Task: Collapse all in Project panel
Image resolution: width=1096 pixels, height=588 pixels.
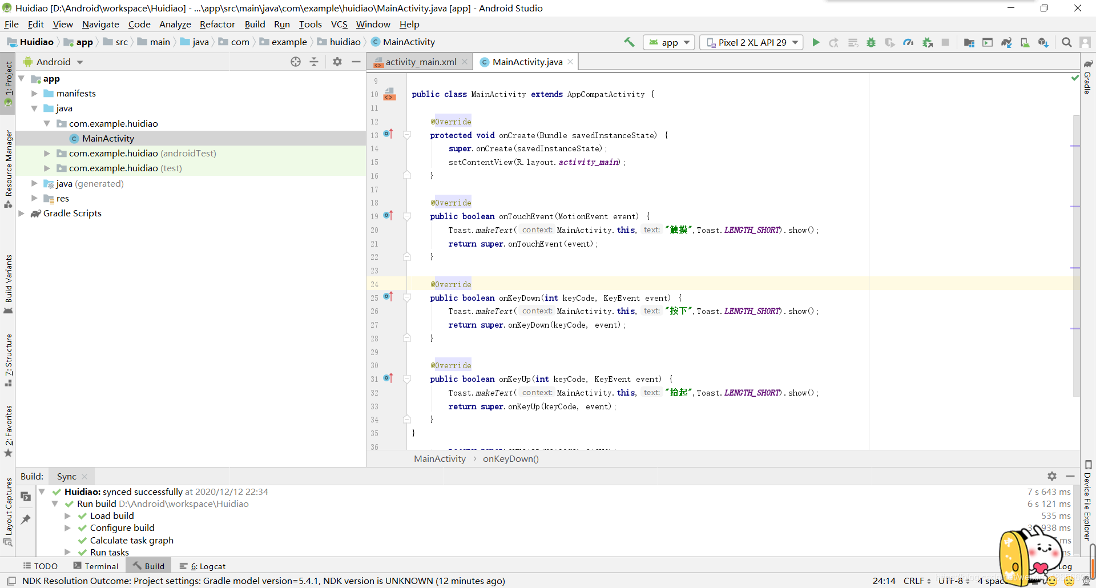Action: [314, 62]
